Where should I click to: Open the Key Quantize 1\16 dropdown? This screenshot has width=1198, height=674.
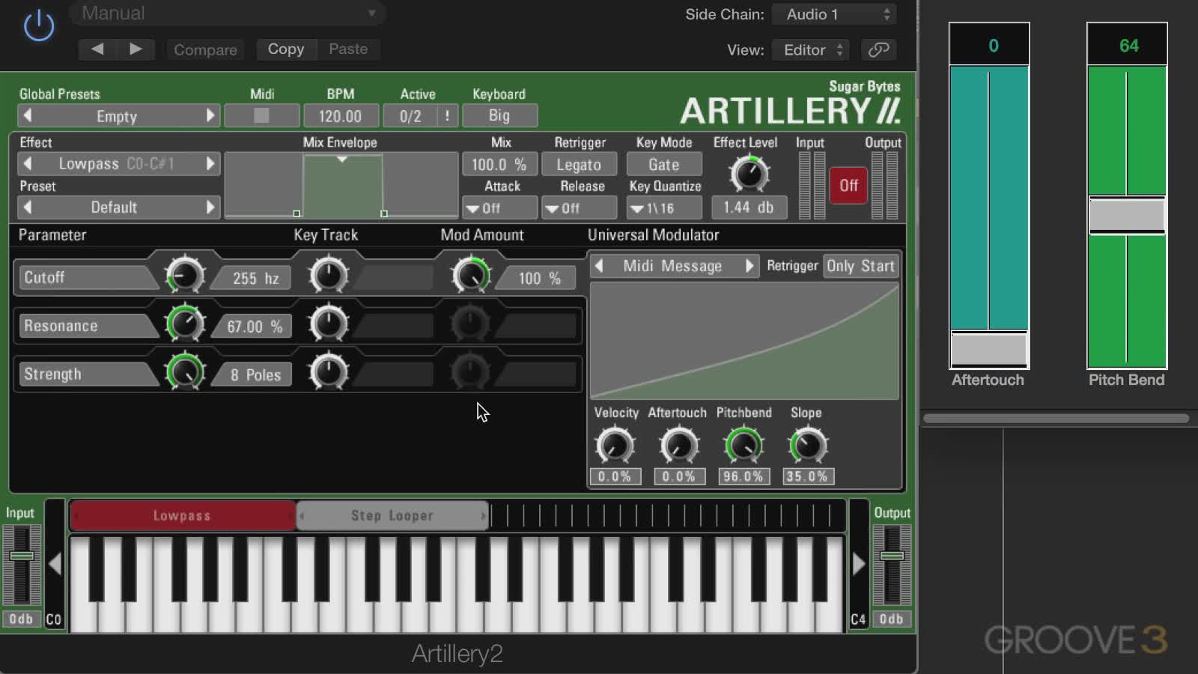tap(664, 208)
